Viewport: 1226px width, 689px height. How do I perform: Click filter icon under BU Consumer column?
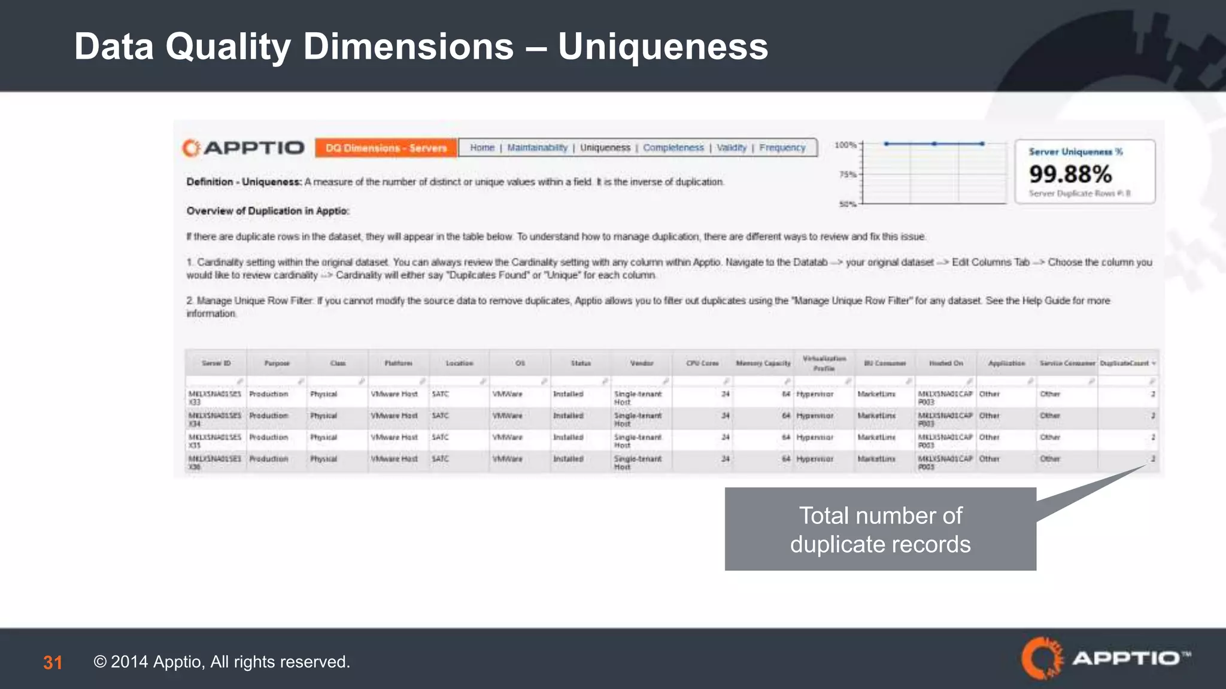point(909,381)
